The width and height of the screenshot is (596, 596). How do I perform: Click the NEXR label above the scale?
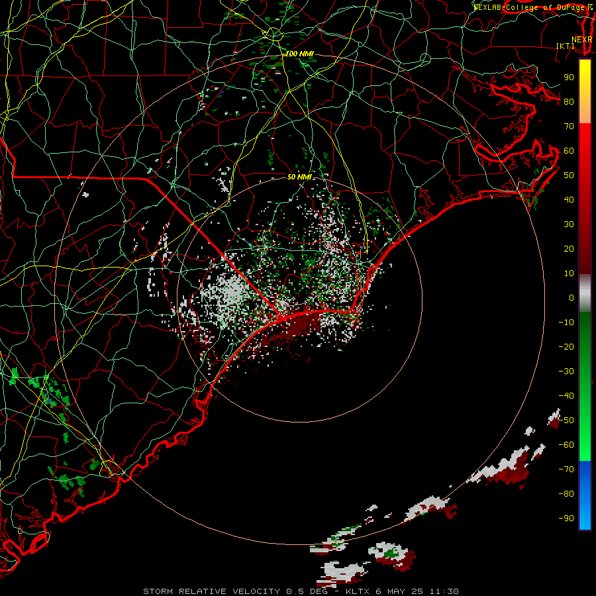pyautogui.click(x=581, y=40)
